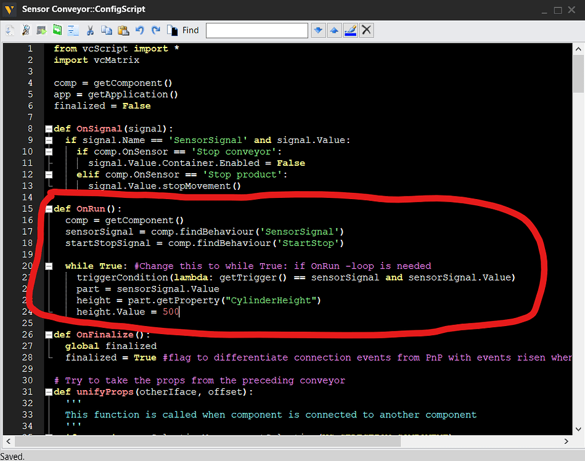Click the find/replace pages icon
This screenshot has width=585, height=461.
[173, 30]
